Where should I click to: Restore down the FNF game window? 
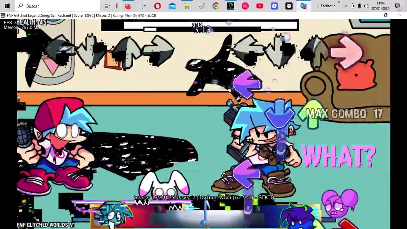coord(386,15)
